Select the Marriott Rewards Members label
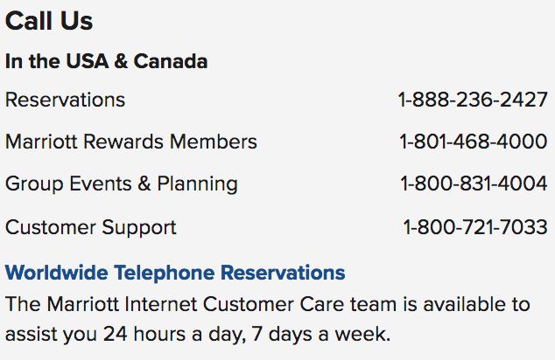The image size is (555, 360). pos(131,142)
